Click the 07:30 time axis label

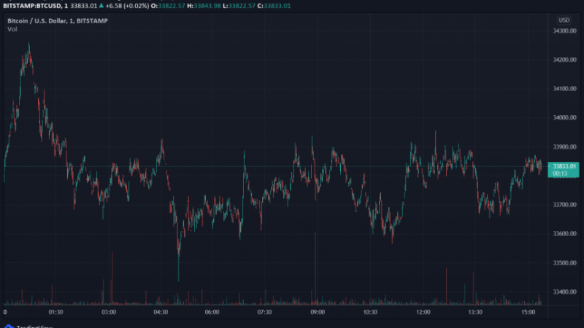coord(265,313)
